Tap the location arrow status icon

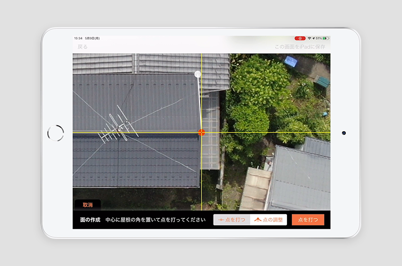(x=314, y=38)
